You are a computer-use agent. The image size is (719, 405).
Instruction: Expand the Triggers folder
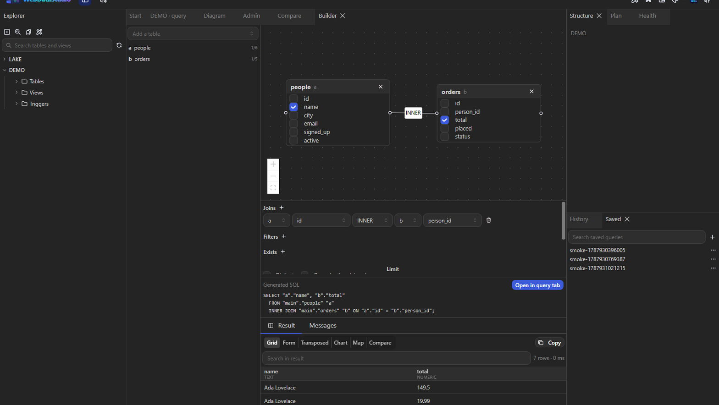[x=17, y=104]
